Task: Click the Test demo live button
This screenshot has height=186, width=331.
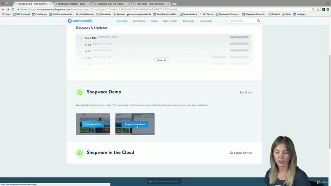Action: (93, 124)
